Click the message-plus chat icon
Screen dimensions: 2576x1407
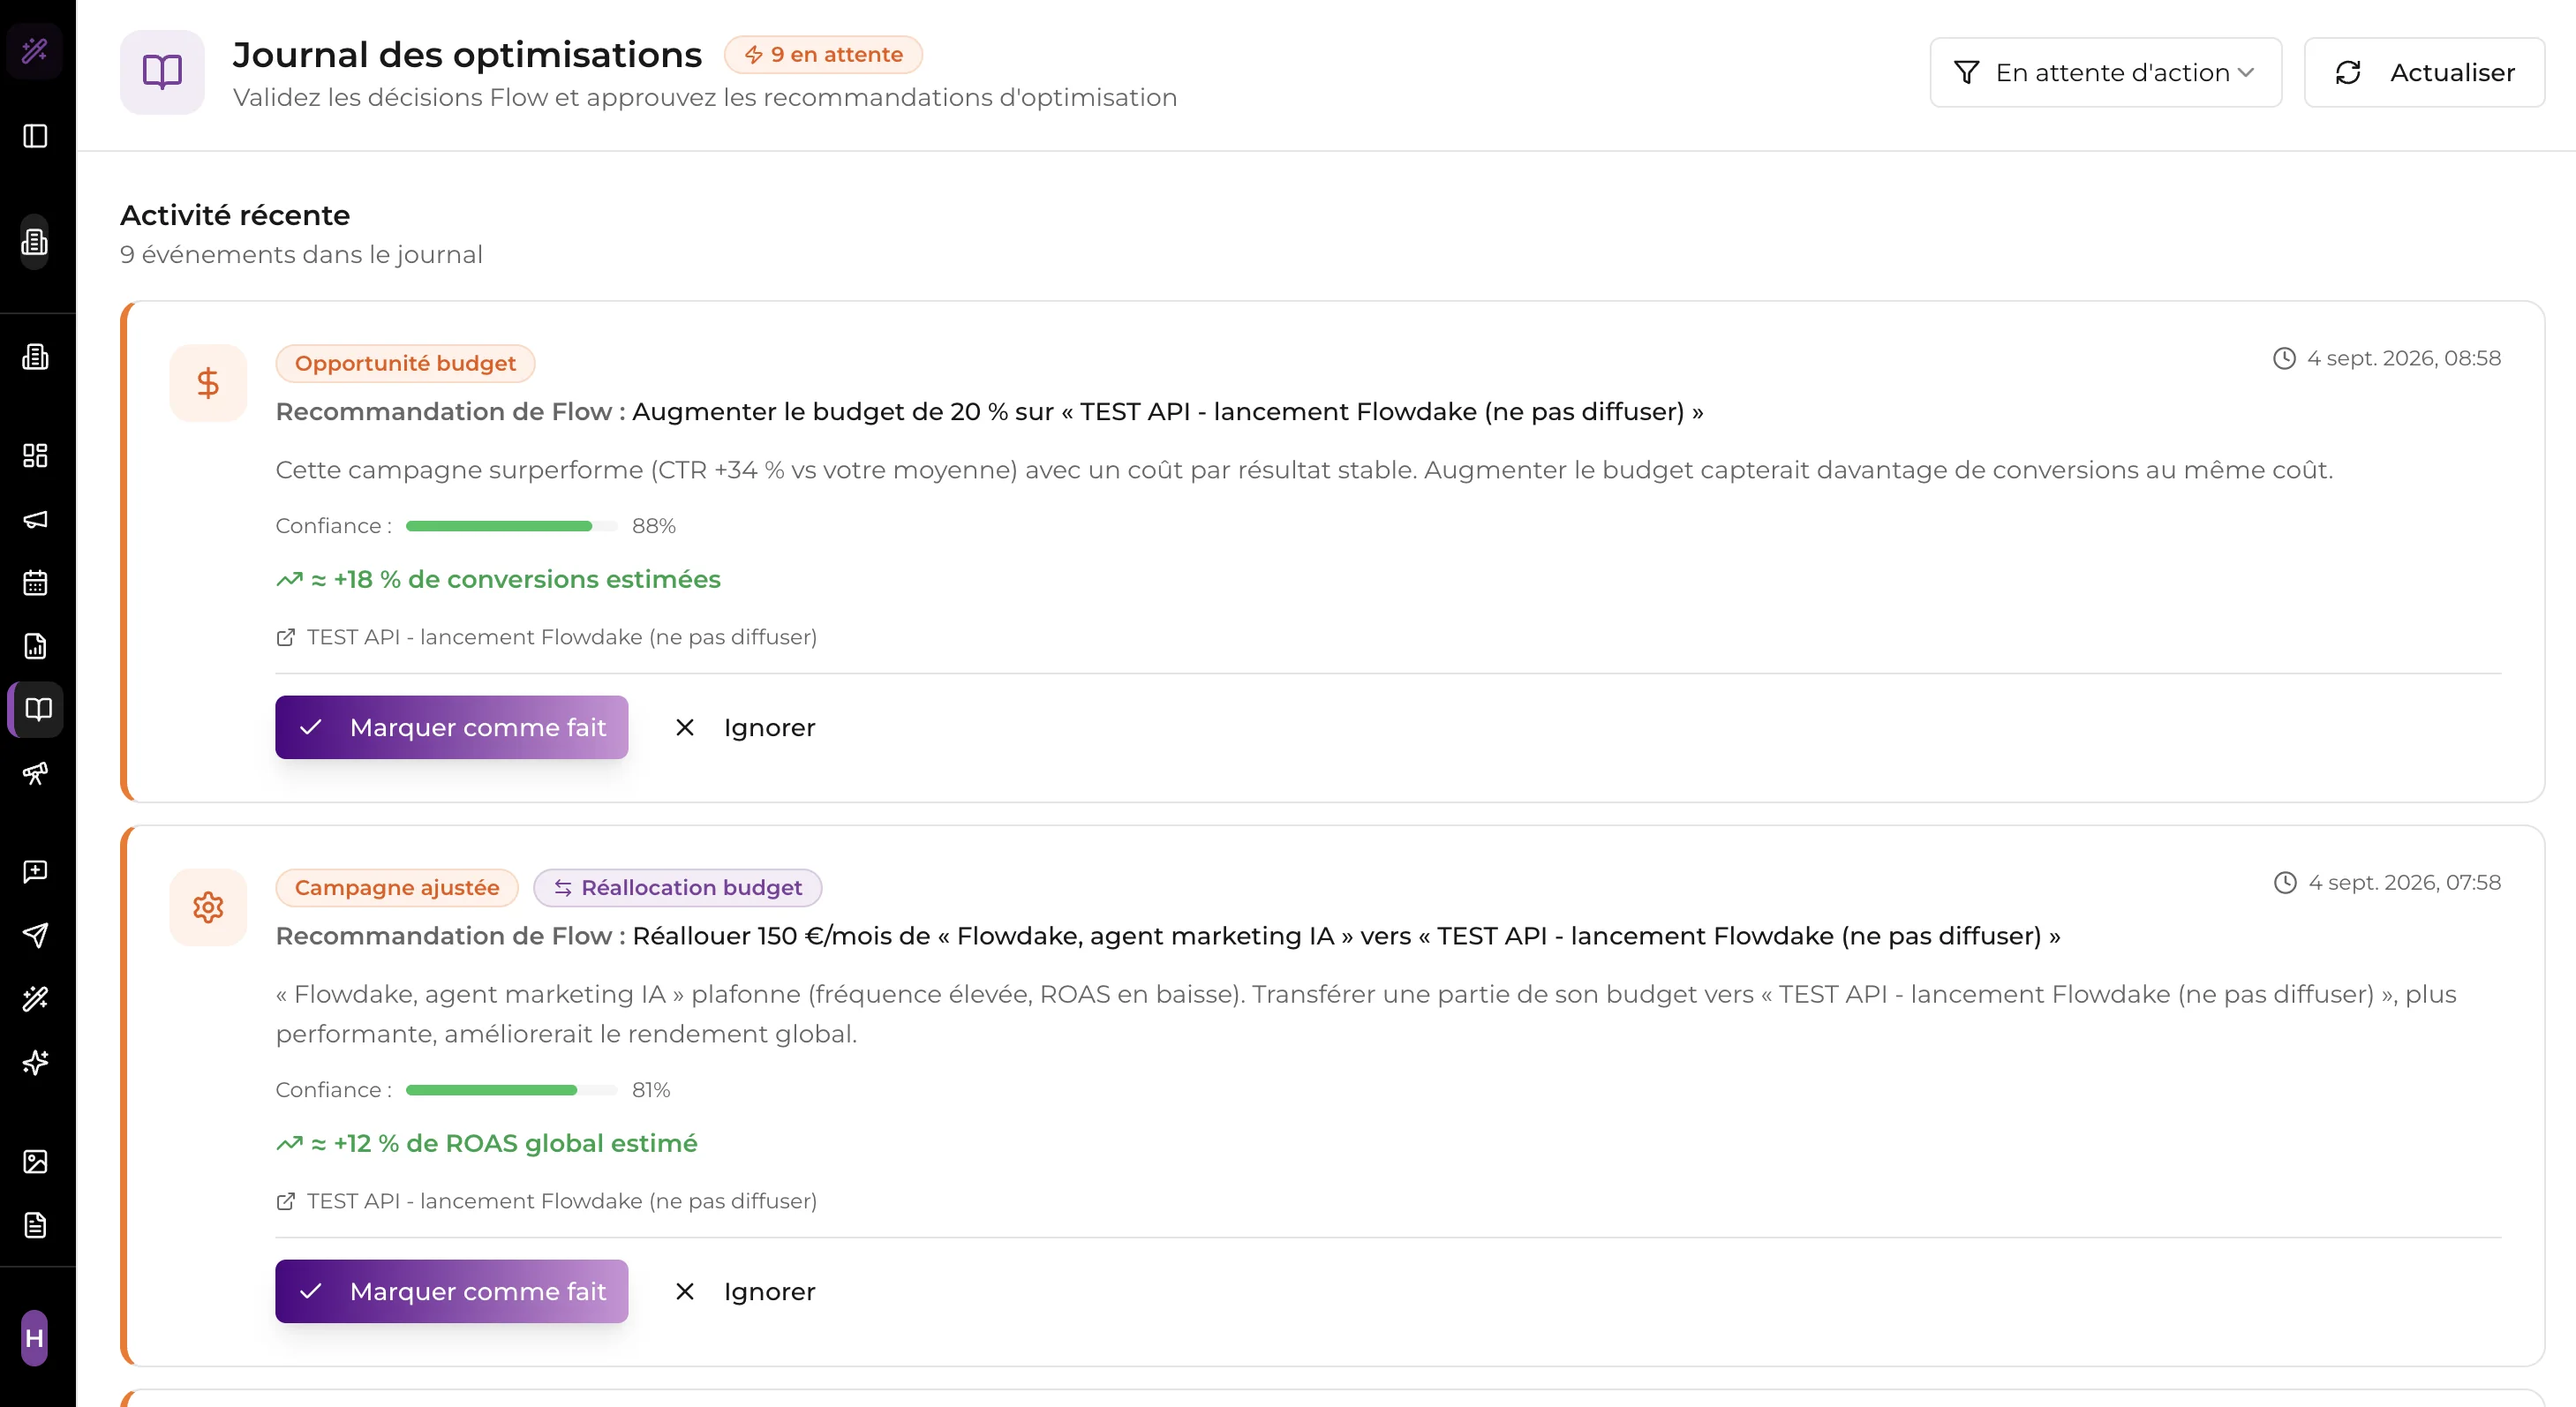click(35, 872)
